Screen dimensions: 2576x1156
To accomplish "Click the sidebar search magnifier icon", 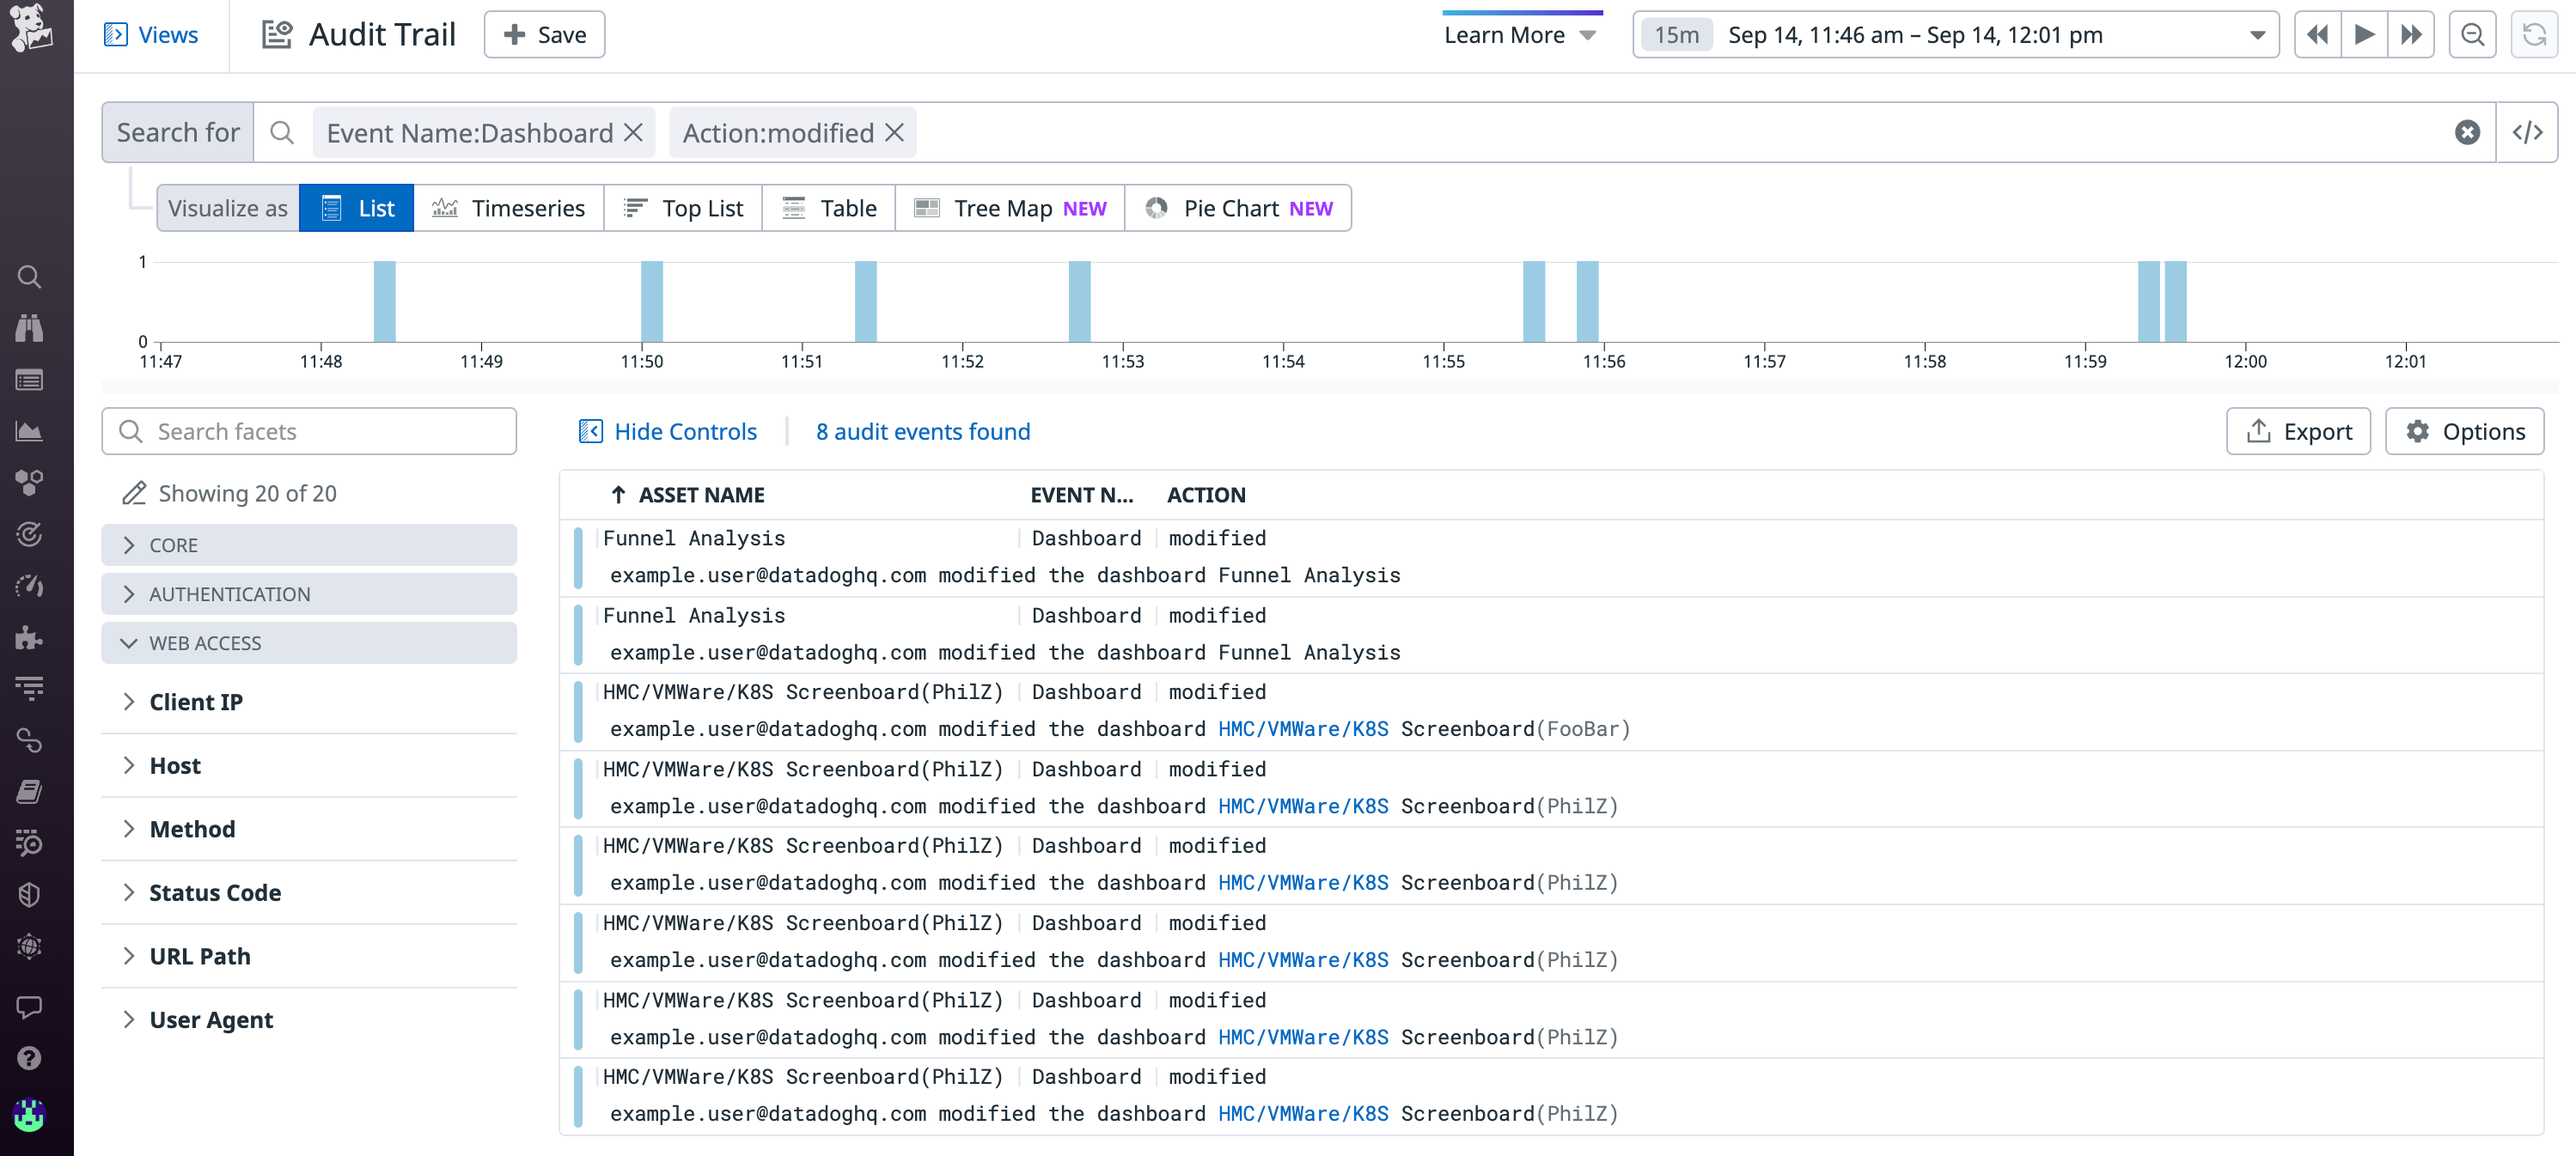I will [29, 277].
